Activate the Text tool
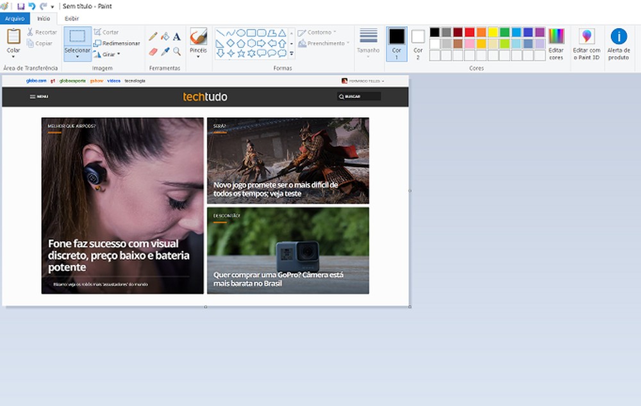The width and height of the screenshot is (641, 406). click(x=176, y=37)
